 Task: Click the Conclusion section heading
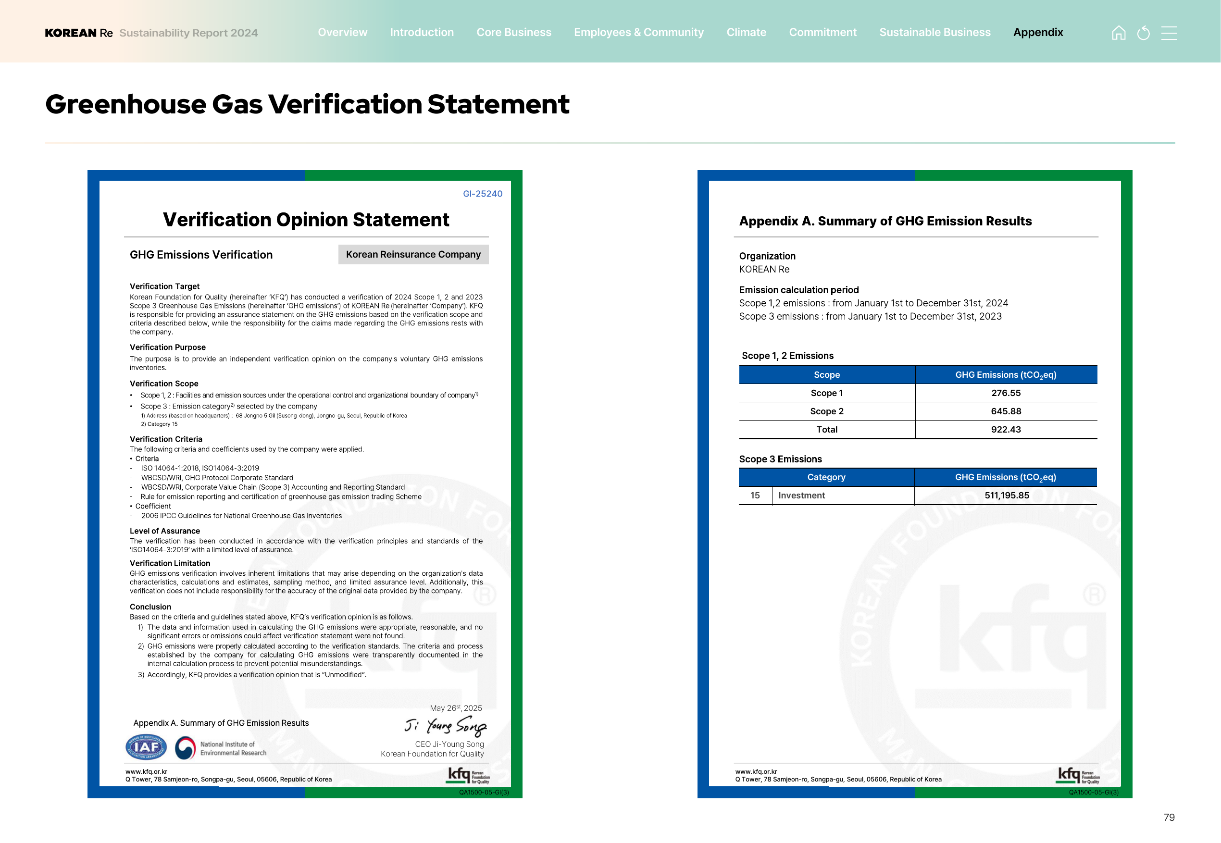coord(150,607)
